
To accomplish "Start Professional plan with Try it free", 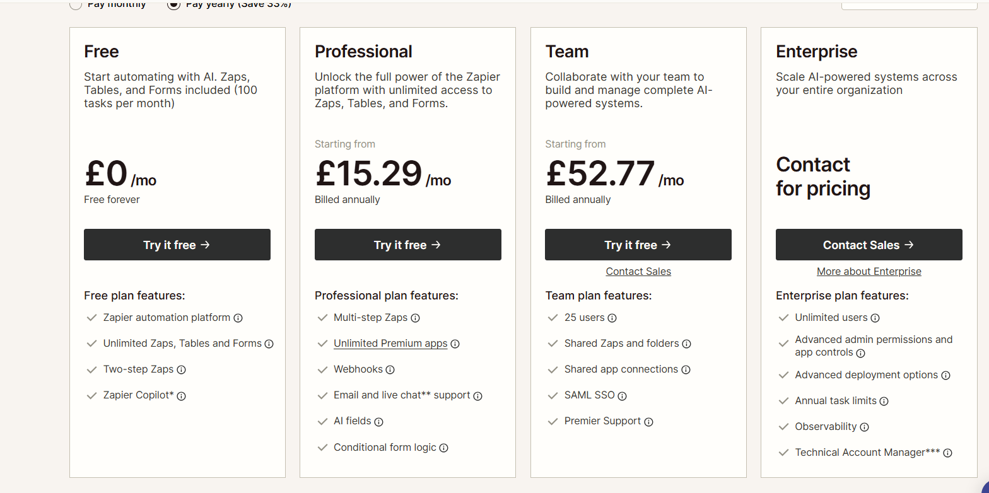I will click(x=407, y=245).
